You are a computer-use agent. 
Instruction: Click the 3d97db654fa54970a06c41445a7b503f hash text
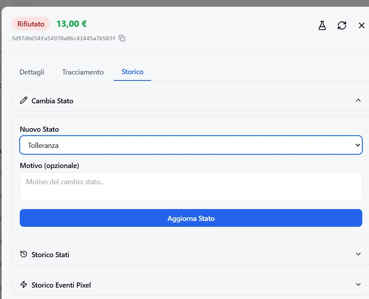click(64, 38)
